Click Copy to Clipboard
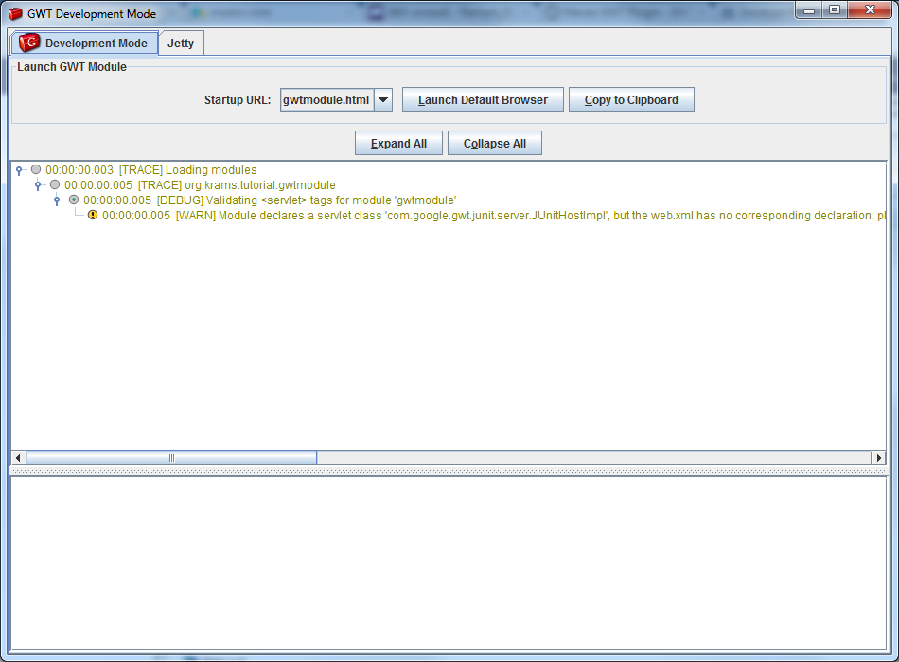 point(631,98)
